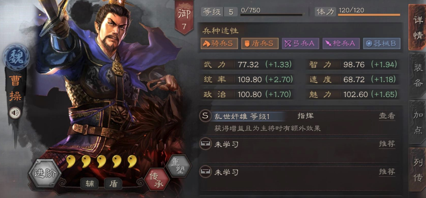Select the 盾兵S troop type badge

[x=260, y=44]
